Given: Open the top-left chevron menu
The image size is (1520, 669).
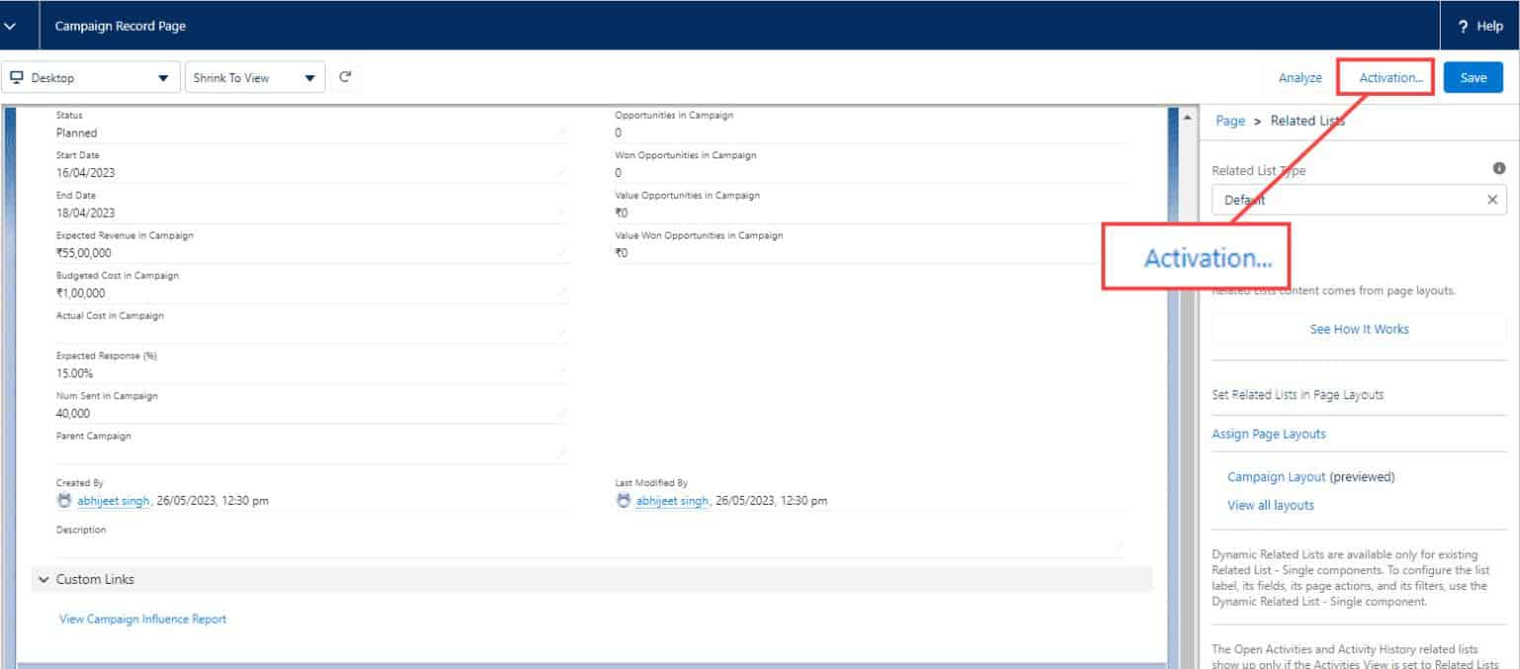Looking at the screenshot, I should coord(11,26).
